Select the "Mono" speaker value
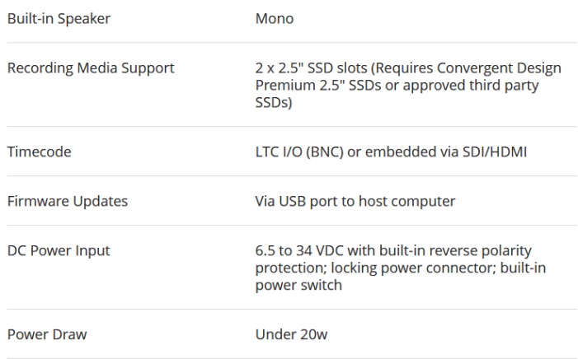Viewport: 578px width, 359px height. tap(273, 20)
